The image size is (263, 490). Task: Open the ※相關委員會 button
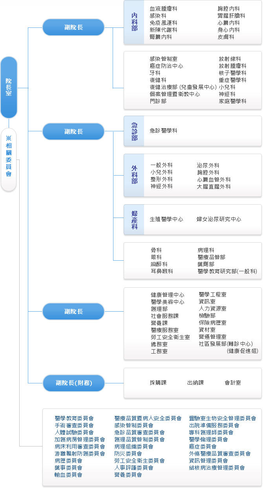9,160
